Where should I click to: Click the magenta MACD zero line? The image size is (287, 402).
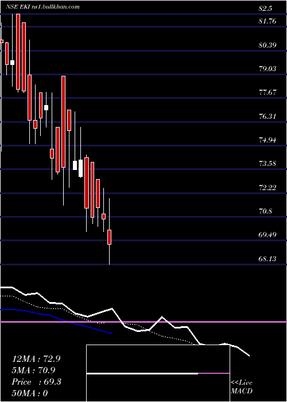143,322
